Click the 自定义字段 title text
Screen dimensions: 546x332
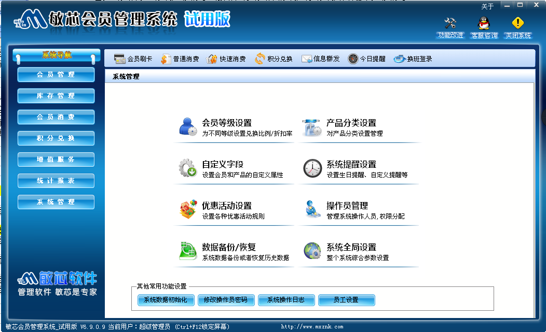[223, 164]
